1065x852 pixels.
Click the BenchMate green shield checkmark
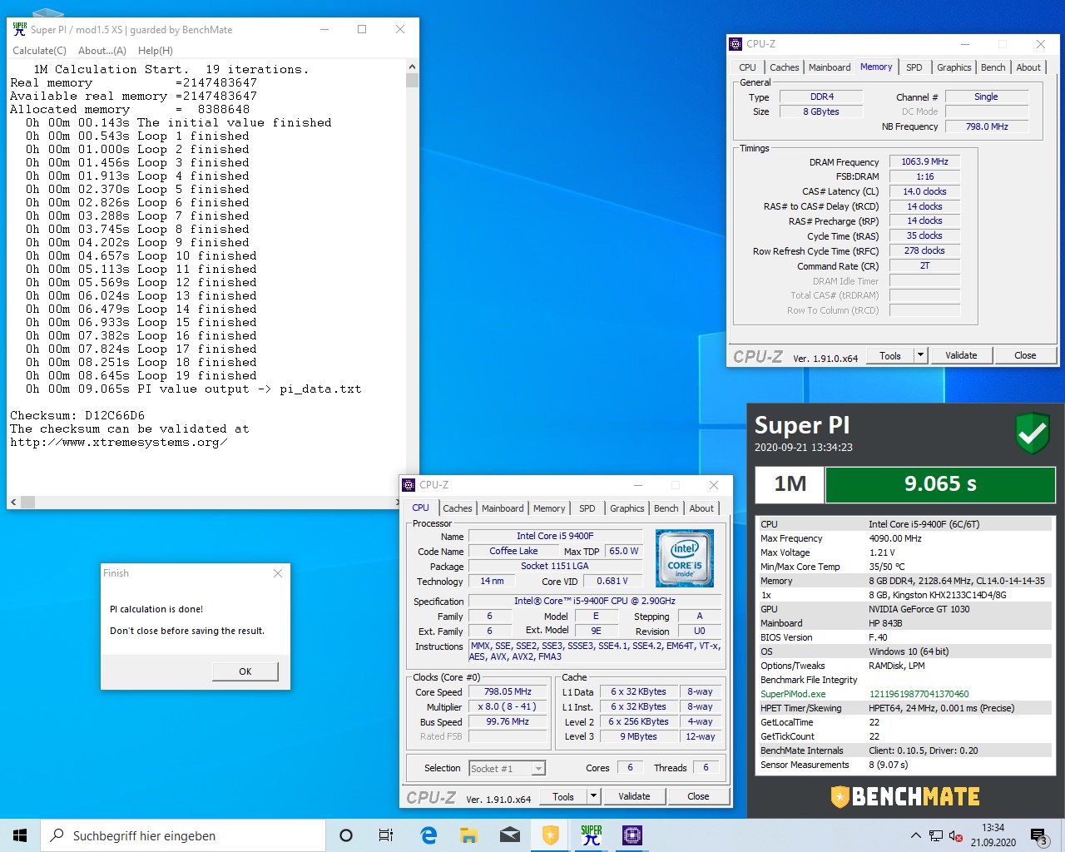click(x=1032, y=433)
